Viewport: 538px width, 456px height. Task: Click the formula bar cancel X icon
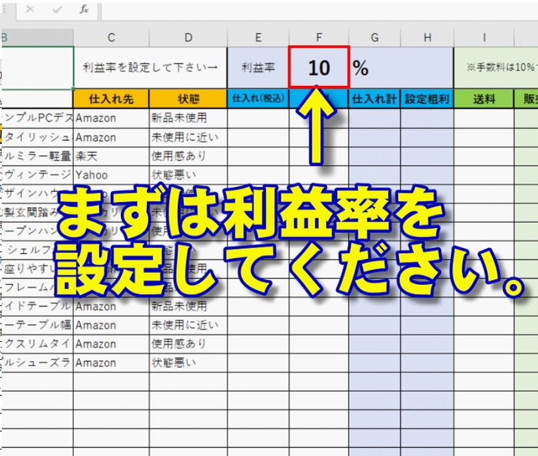(30, 9)
